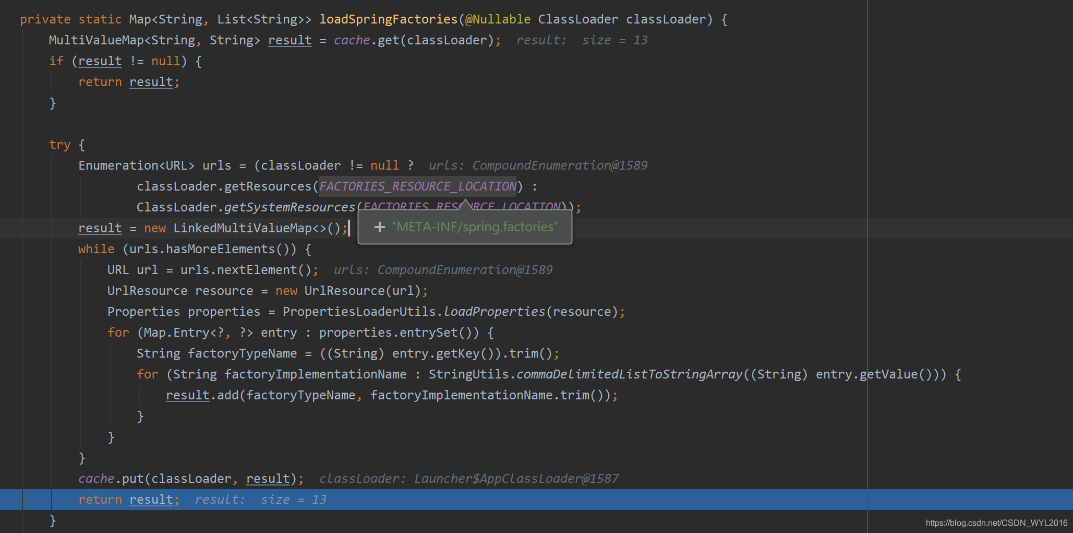Click the loadProperties method call
Image resolution: width=1073 pixels, height=533 pixels.
tap(494, 312)
